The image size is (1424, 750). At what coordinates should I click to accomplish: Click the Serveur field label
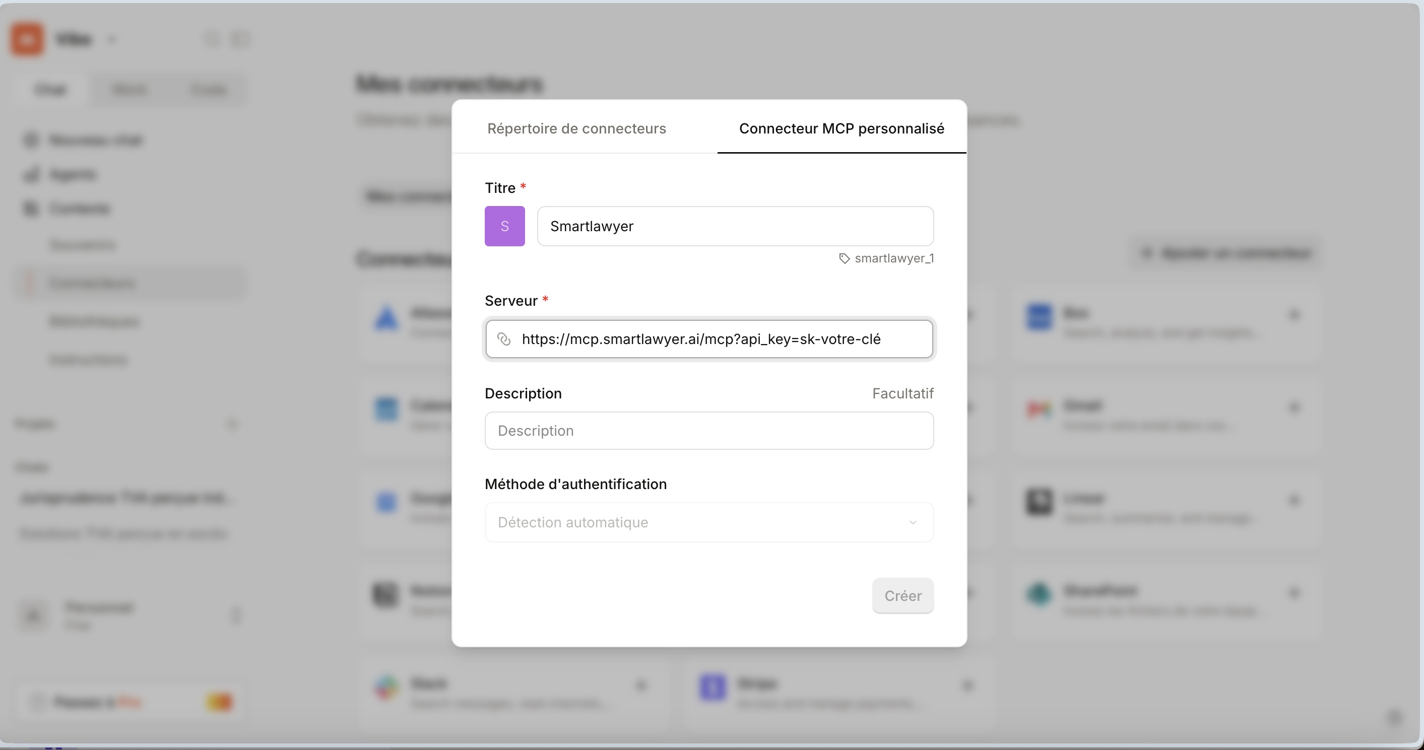(511, 301)
